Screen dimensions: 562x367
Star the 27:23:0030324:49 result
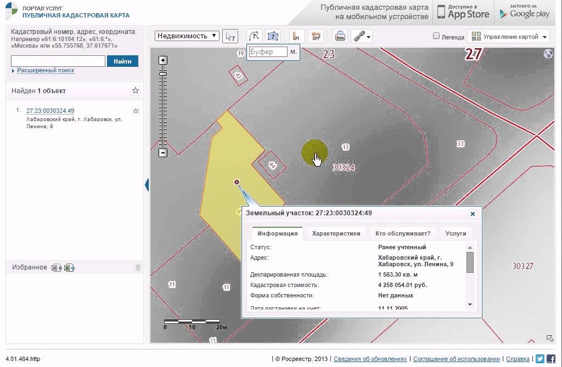coord(136,111)
